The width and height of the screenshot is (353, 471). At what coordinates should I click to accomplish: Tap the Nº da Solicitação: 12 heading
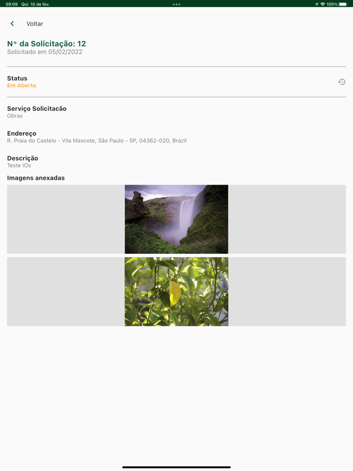46,43
